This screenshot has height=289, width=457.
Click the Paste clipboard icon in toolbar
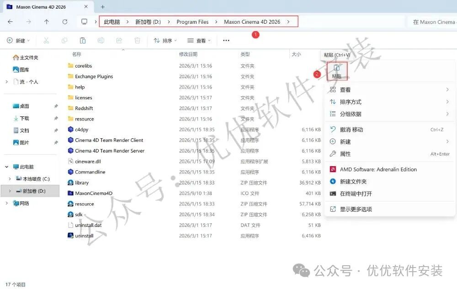[x=83, y=41]
